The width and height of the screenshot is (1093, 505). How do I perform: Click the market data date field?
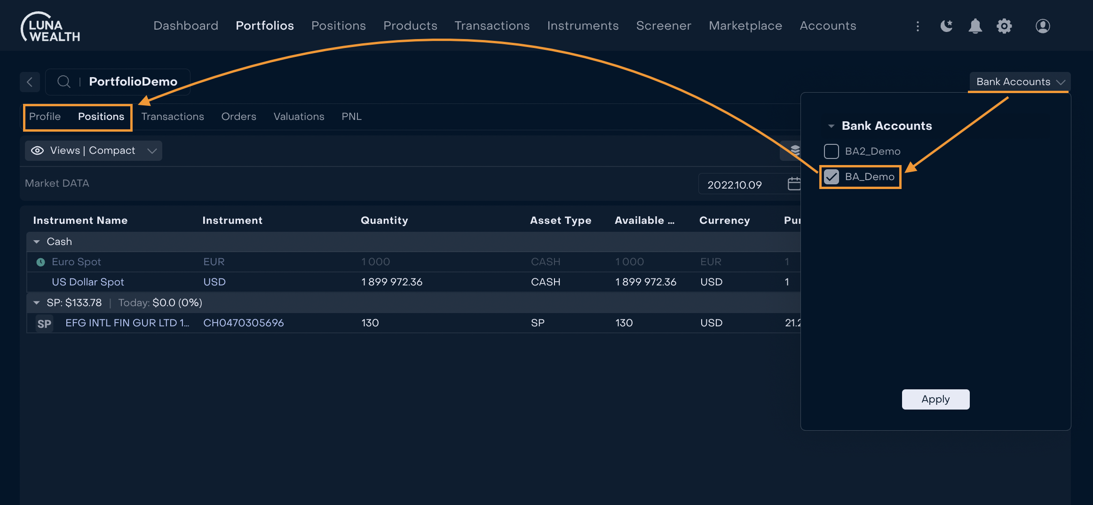pyautogui.click(x=735, y=185)
